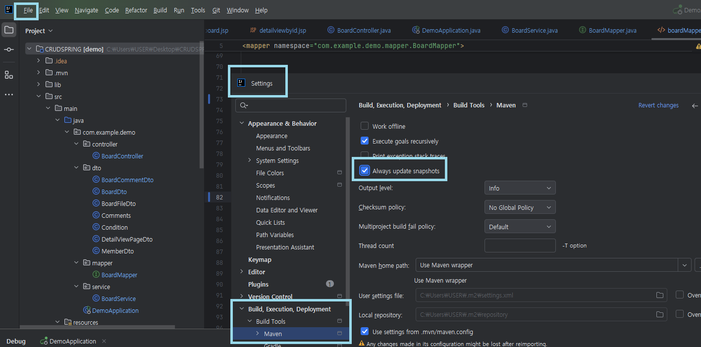Open the Git menu
This screenshot has height=347, width=701.
pos(216,10)
